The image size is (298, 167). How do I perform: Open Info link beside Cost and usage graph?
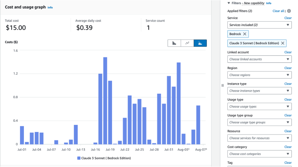coord(50,7)
